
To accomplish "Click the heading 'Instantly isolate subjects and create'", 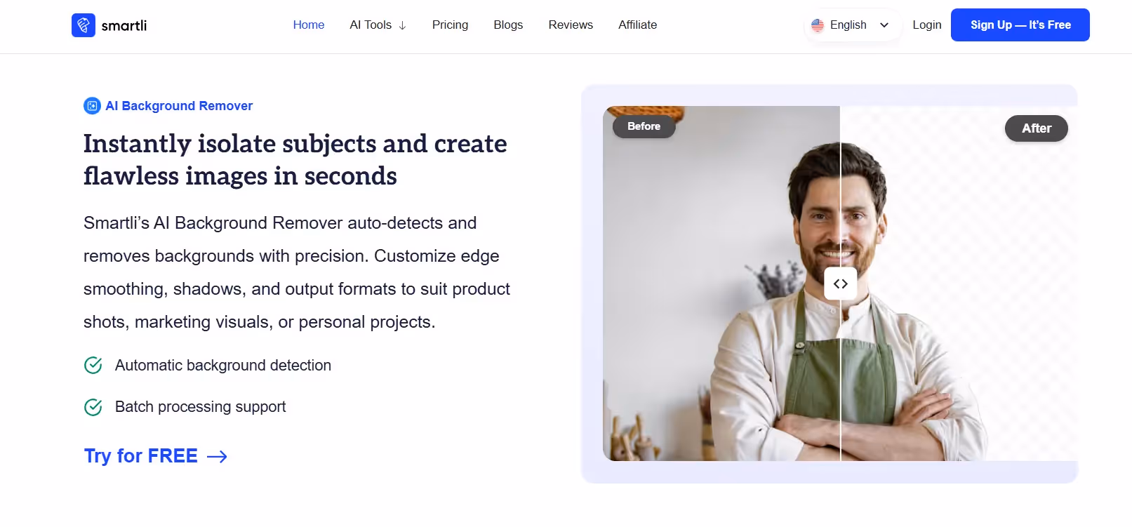I will point(295,144).
